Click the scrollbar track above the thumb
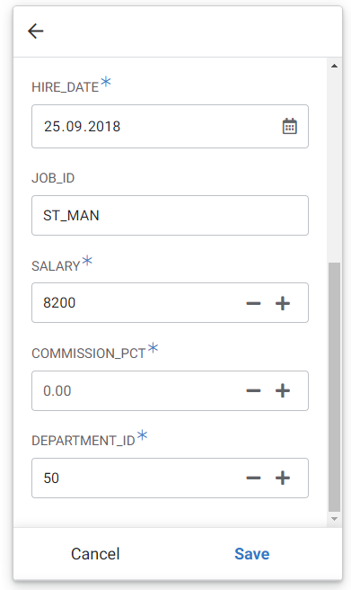351x590 pixels. point(334,167)
